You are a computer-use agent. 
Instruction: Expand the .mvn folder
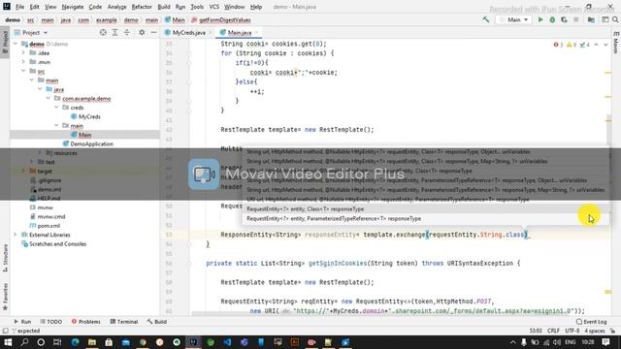pos(23,62)
